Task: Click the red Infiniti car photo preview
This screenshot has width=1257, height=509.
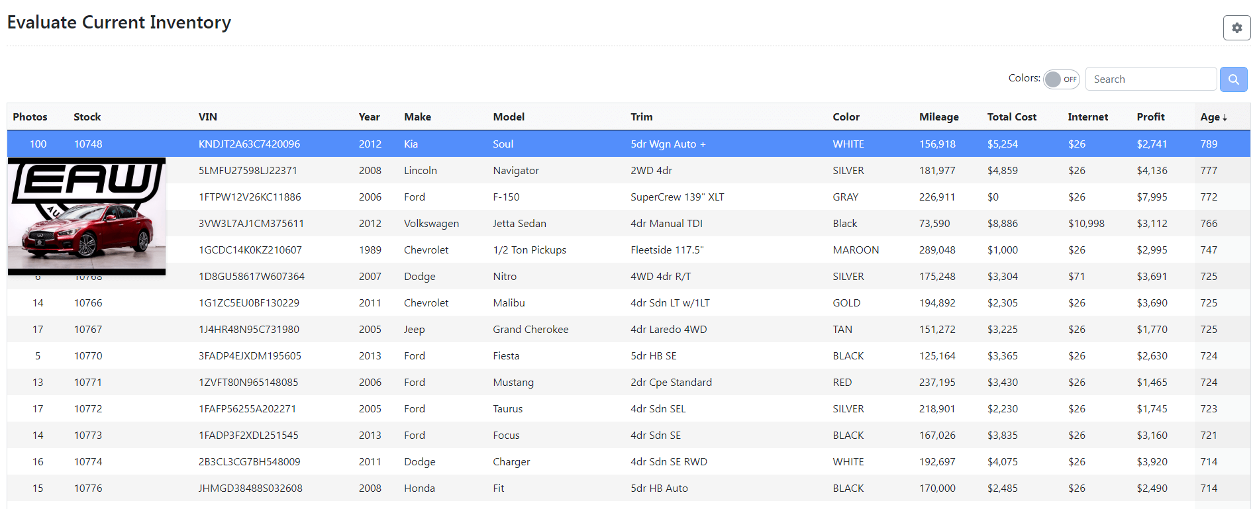Action: pos(87,216)
